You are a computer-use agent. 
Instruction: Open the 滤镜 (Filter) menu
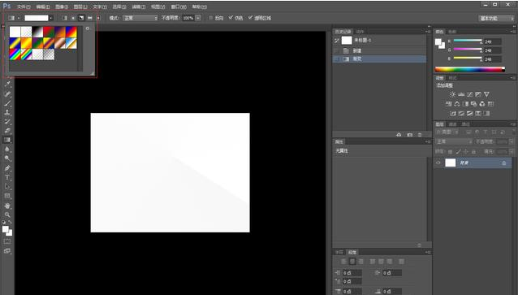[x=138, y=7]
